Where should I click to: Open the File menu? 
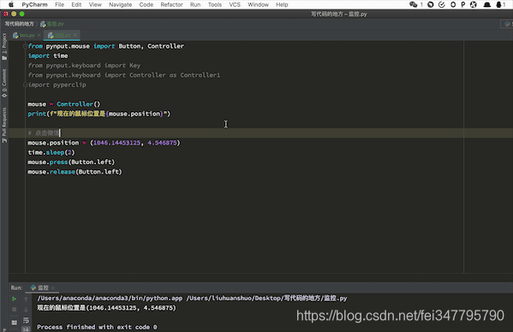[60, 4]
